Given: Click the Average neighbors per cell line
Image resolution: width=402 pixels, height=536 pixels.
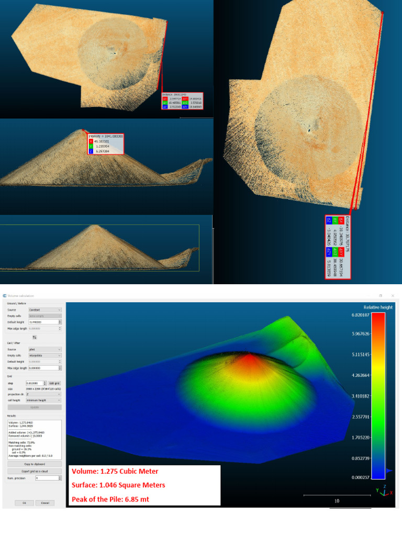Looking at the screenshot, I should (x=30, y=456).
